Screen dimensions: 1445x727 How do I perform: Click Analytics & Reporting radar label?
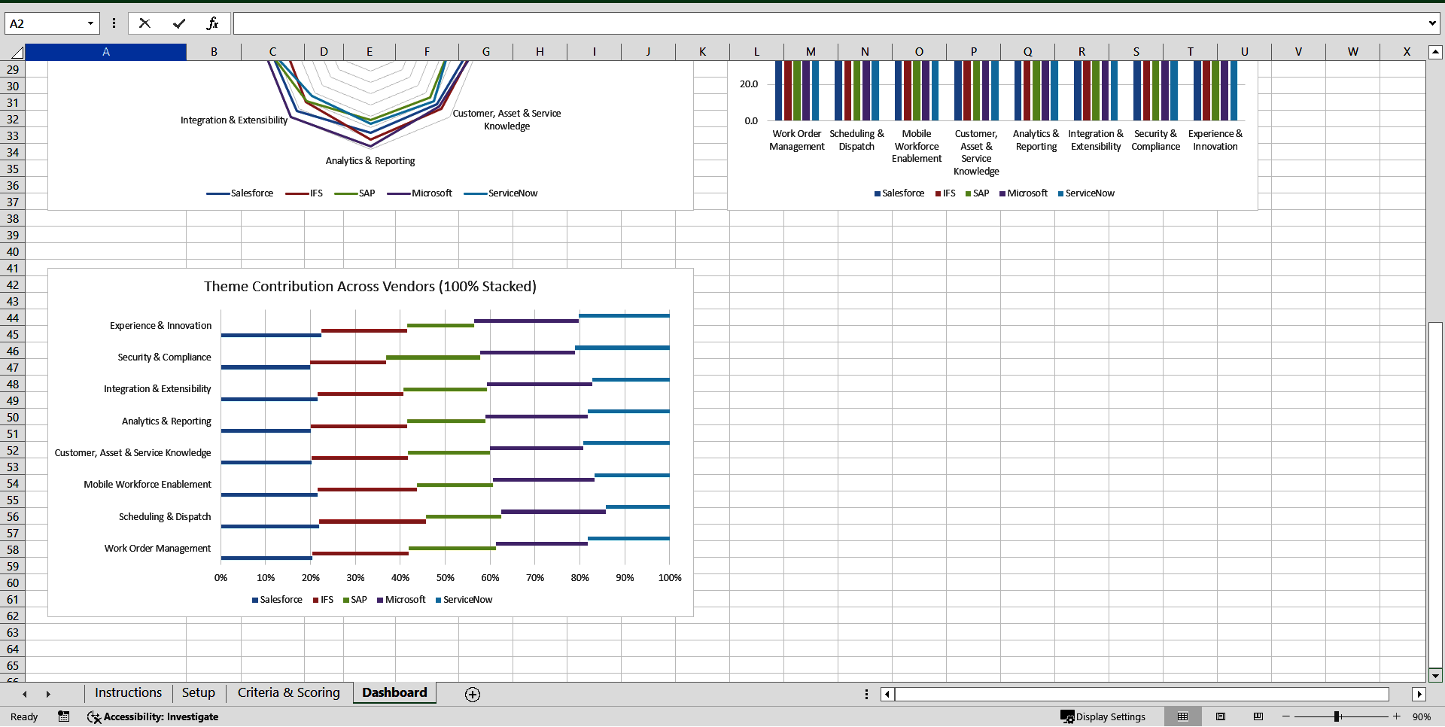pyautogui.click(x=370, y=161)
